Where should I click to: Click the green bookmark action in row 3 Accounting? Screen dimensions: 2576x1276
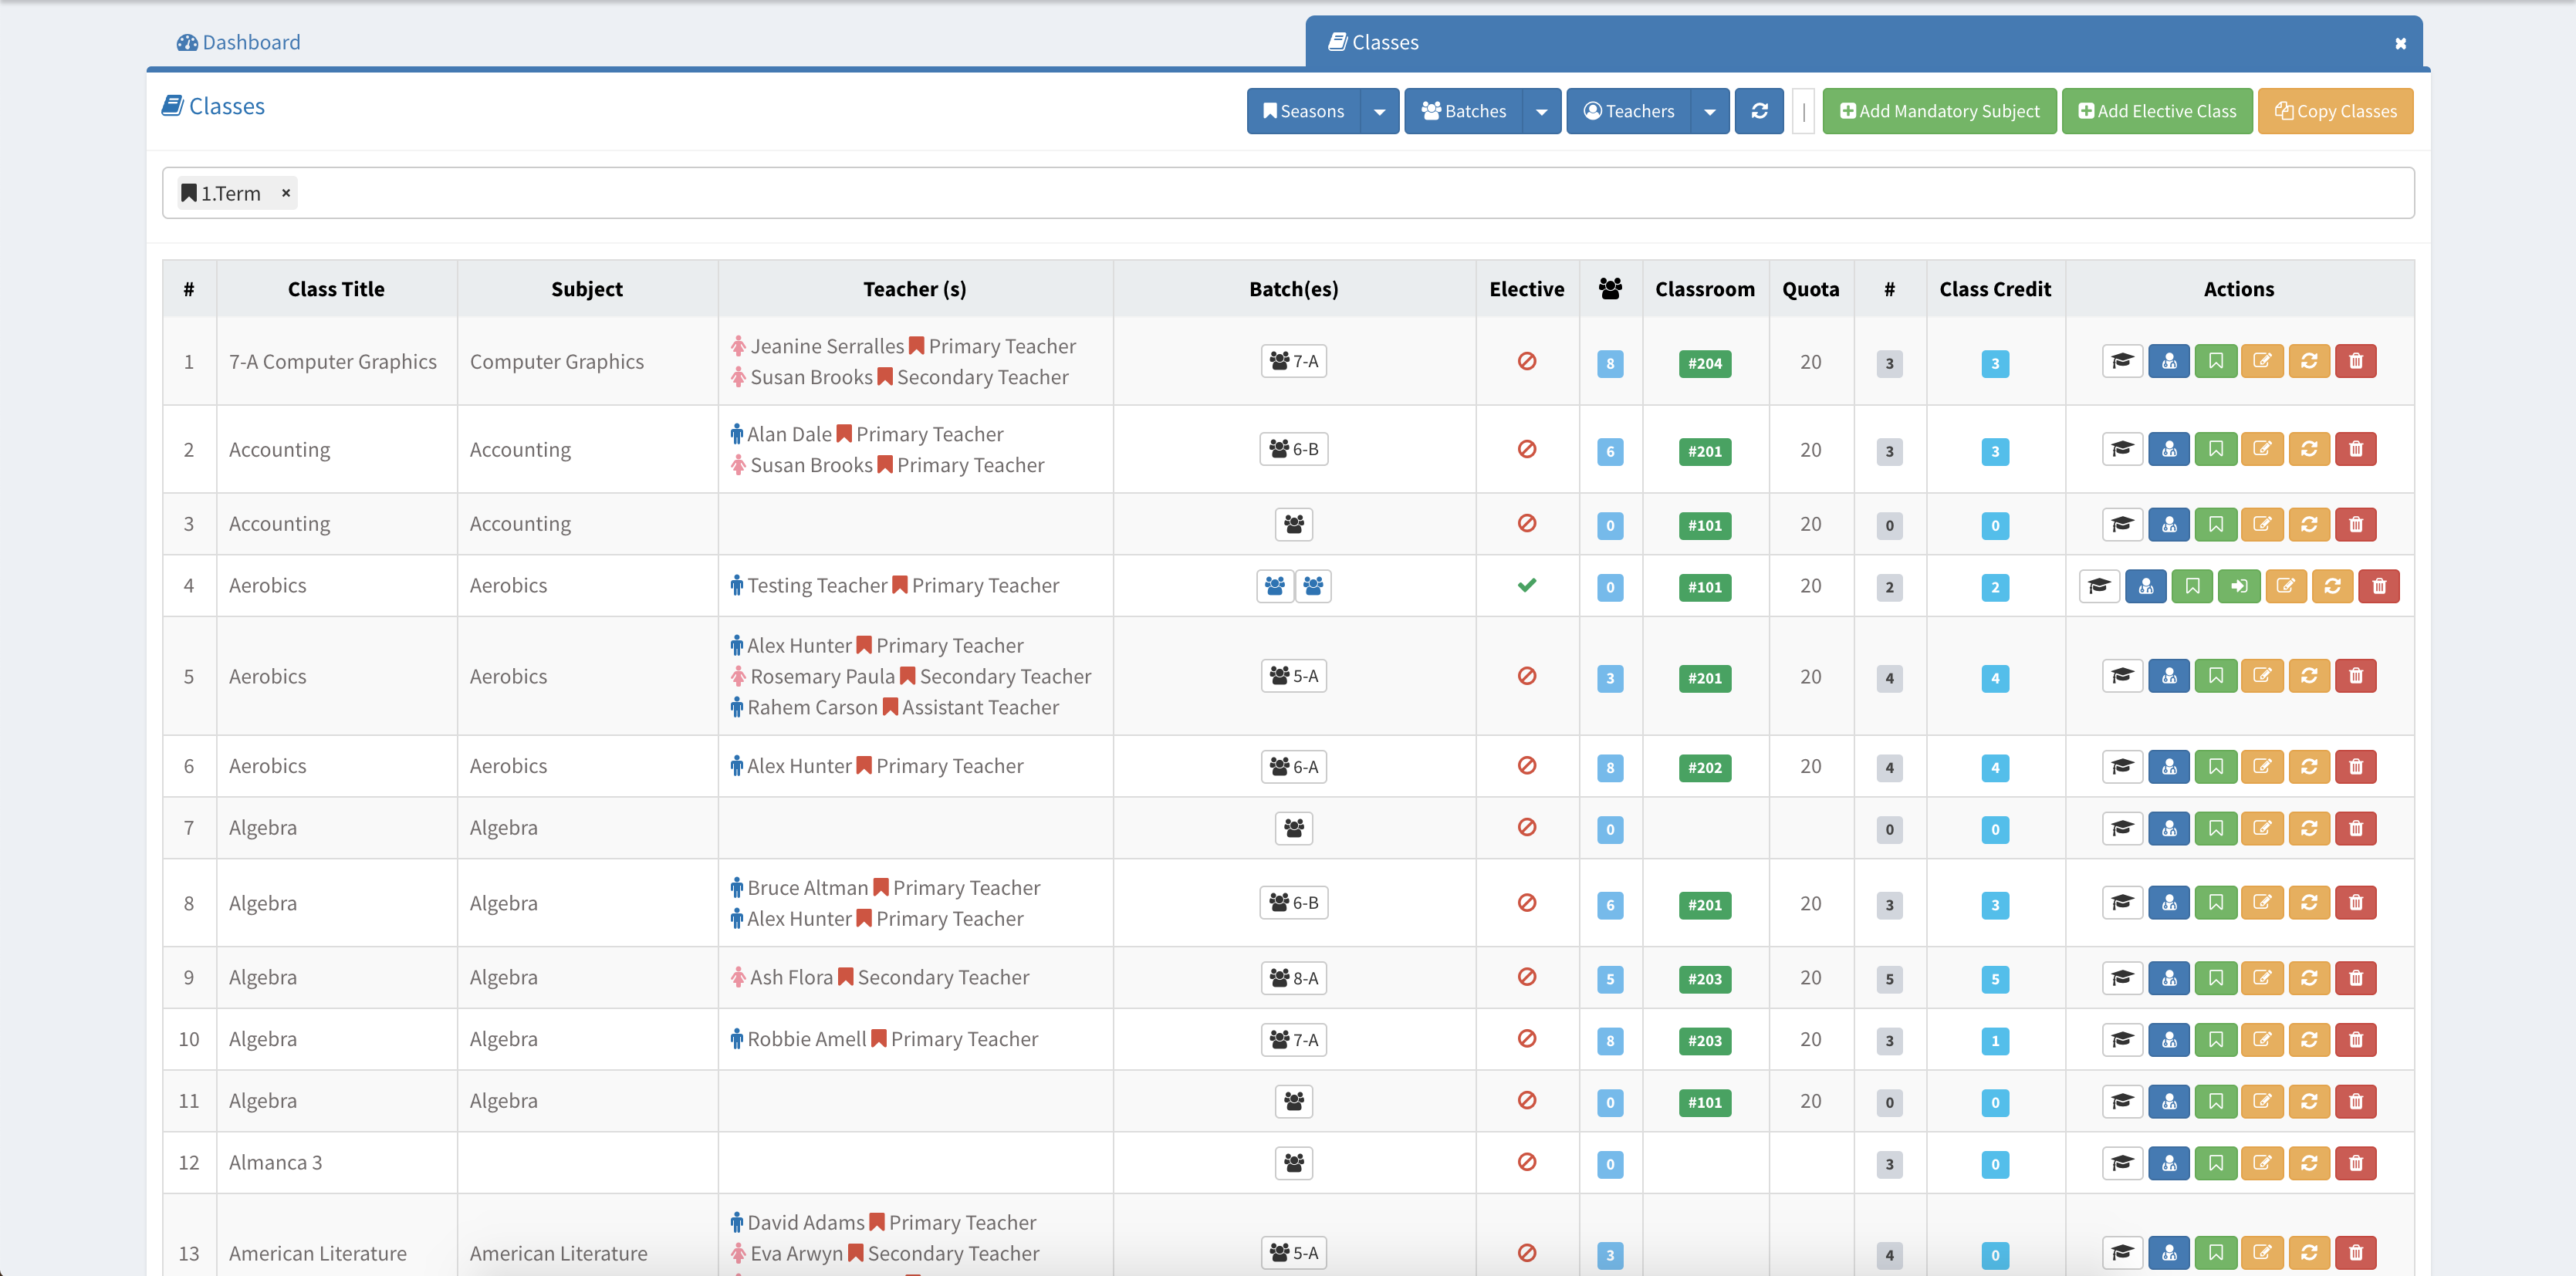(2216, 524)
